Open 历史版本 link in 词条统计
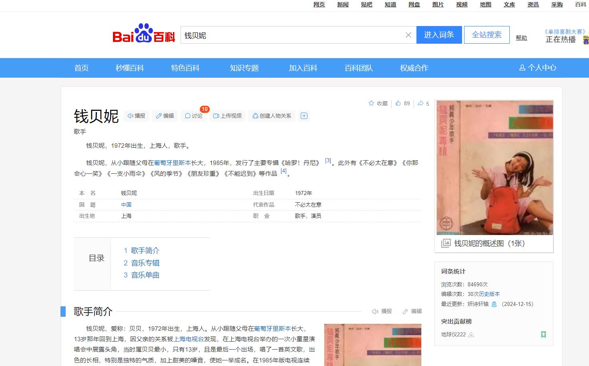The image size is (589, 366). (489, 294)
